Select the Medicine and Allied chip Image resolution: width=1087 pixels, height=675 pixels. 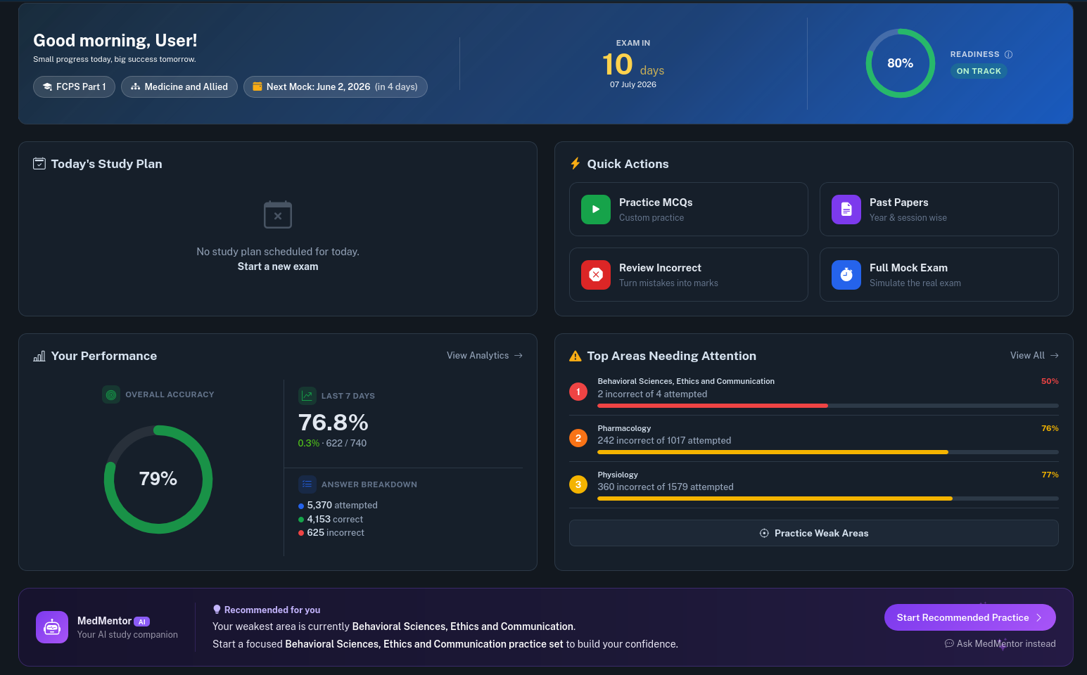click(x=179, y=86)
